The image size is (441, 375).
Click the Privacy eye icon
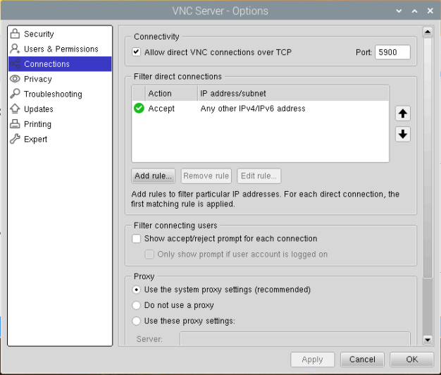(x=15, y=79)
